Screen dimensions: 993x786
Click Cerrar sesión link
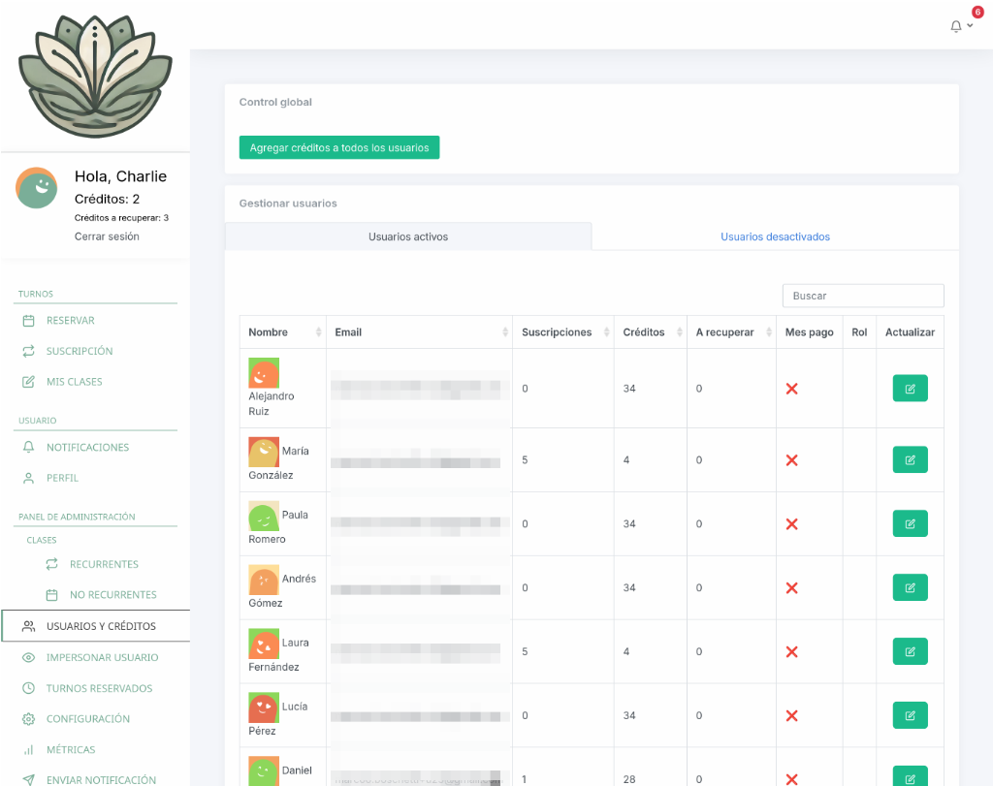(107, 236)
